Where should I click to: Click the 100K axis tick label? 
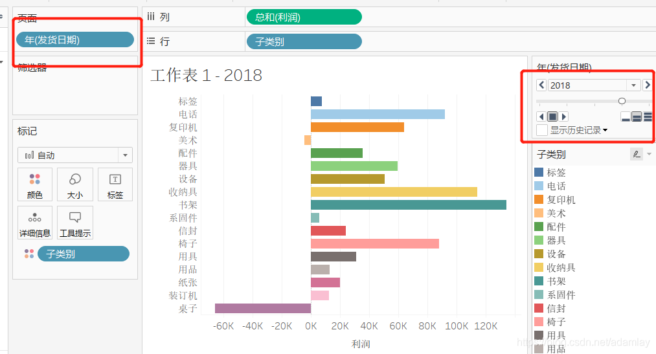[x=457, y=326]
